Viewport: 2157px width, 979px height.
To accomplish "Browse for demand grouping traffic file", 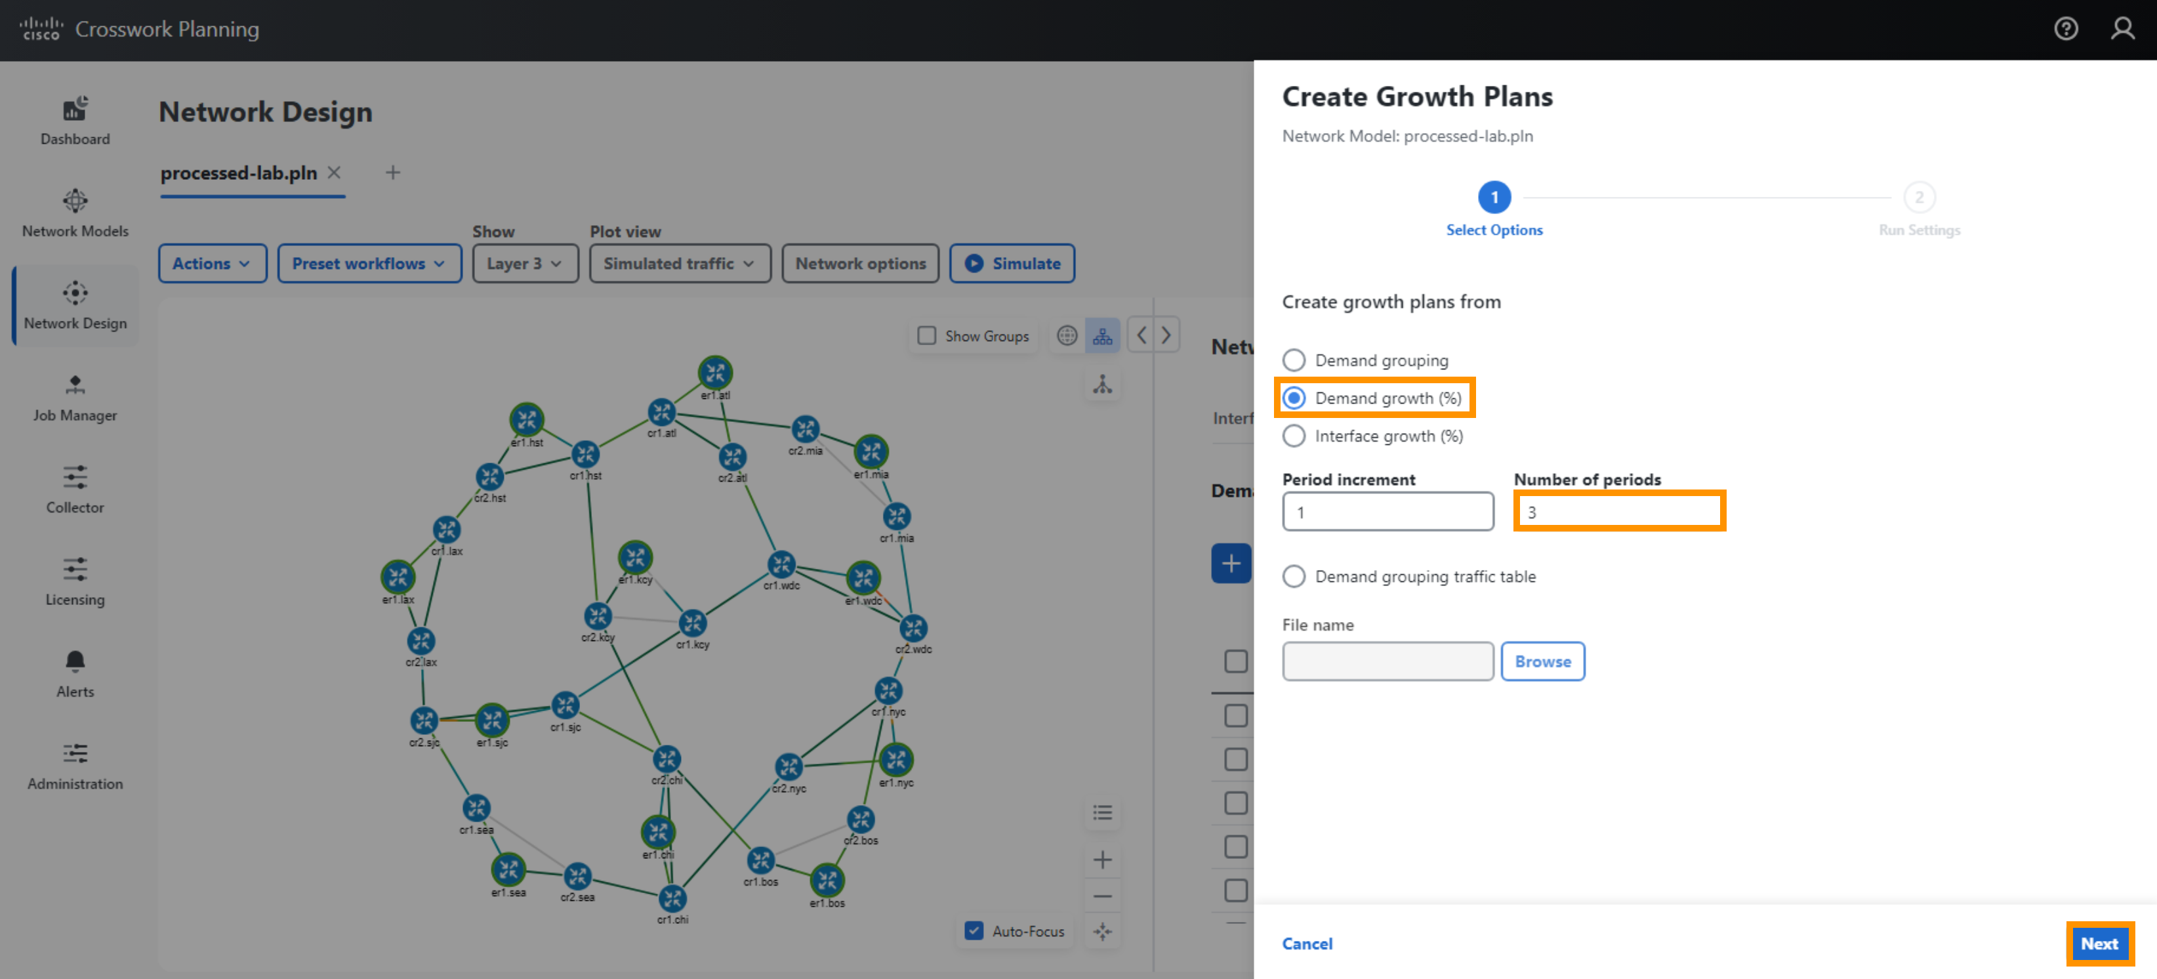I will [1542, 661].
